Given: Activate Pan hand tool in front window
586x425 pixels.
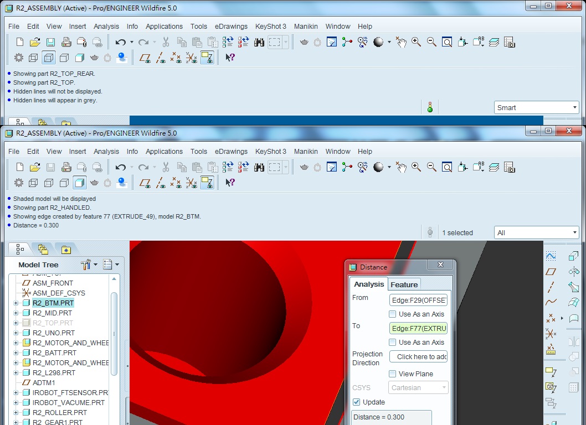Looking at the screenshot, I should click(401, 167).
